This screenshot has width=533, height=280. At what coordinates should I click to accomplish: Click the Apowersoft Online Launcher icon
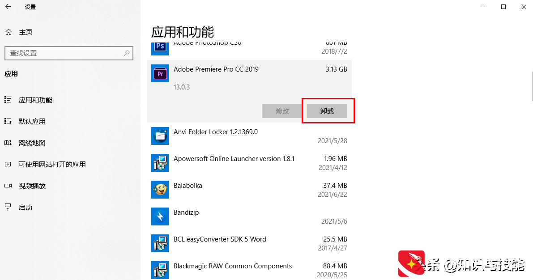coord(160,163)
